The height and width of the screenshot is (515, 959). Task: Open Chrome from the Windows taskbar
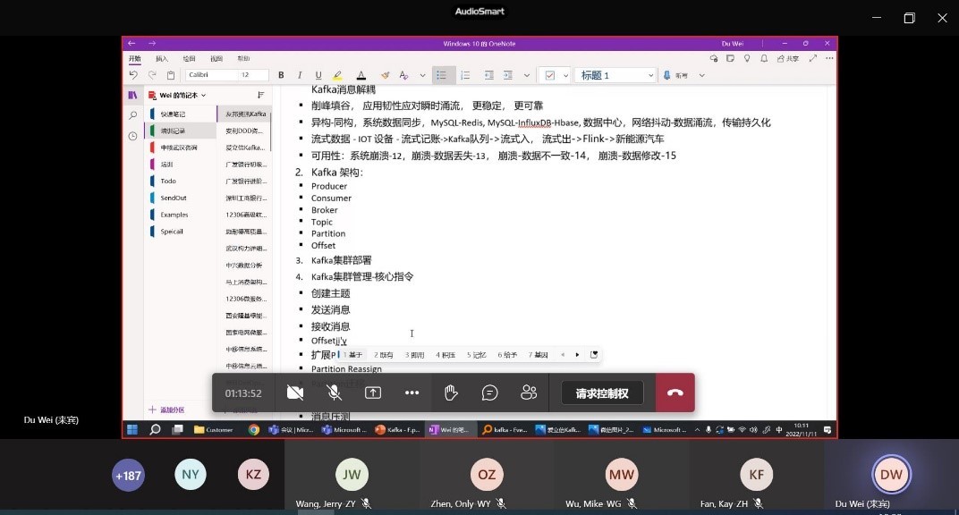click(253, 429)
